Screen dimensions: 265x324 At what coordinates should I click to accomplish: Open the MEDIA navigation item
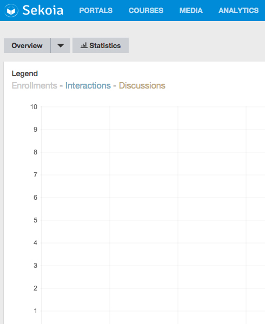[191, 10]
